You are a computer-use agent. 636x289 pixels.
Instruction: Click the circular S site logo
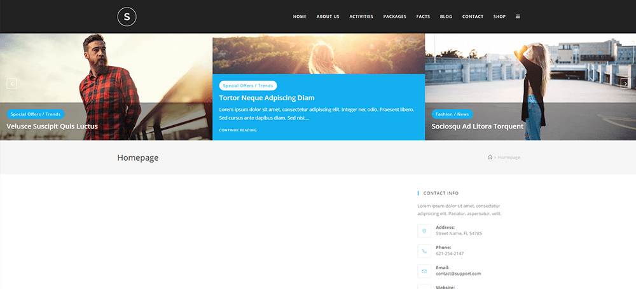[x=127, y=17]
